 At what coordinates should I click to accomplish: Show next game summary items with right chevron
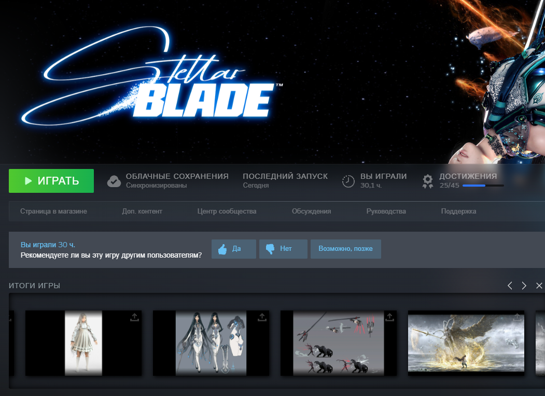[524, 286]
